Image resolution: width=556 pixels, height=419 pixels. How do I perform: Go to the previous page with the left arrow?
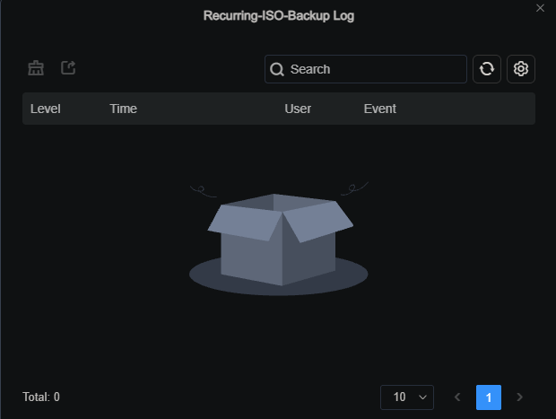457,397
